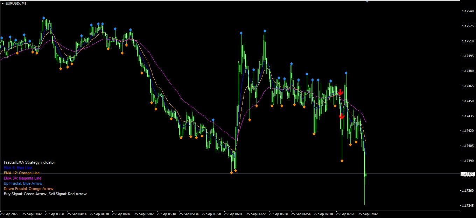Click the gray chart shift marker at the top
This screenshot has height=218, width=476.
tap(367, 1)
